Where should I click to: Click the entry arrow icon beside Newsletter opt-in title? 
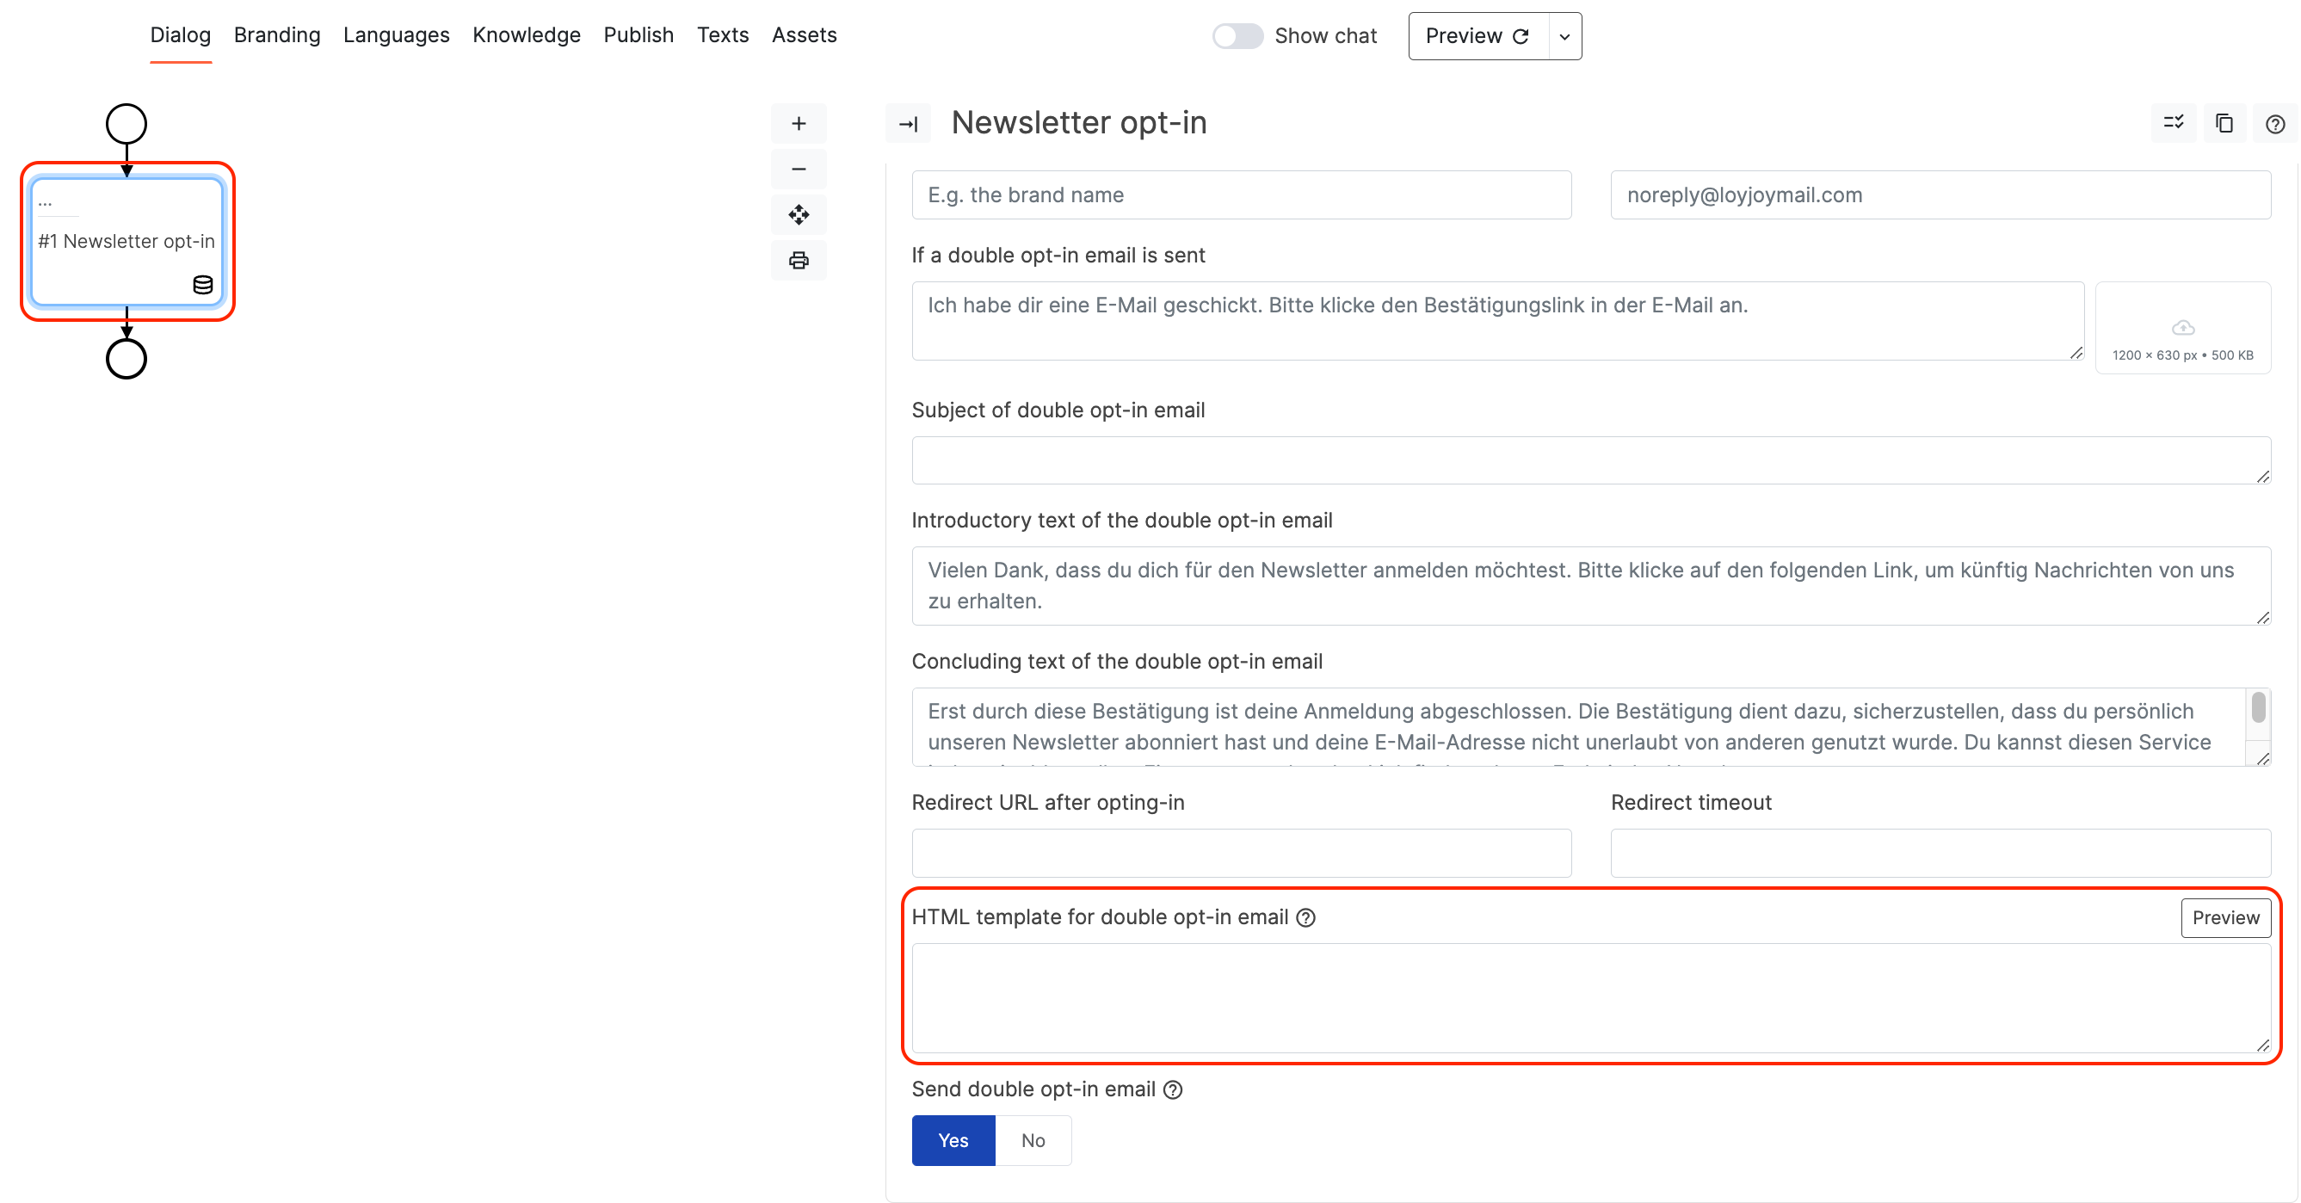tap(907, 122)
